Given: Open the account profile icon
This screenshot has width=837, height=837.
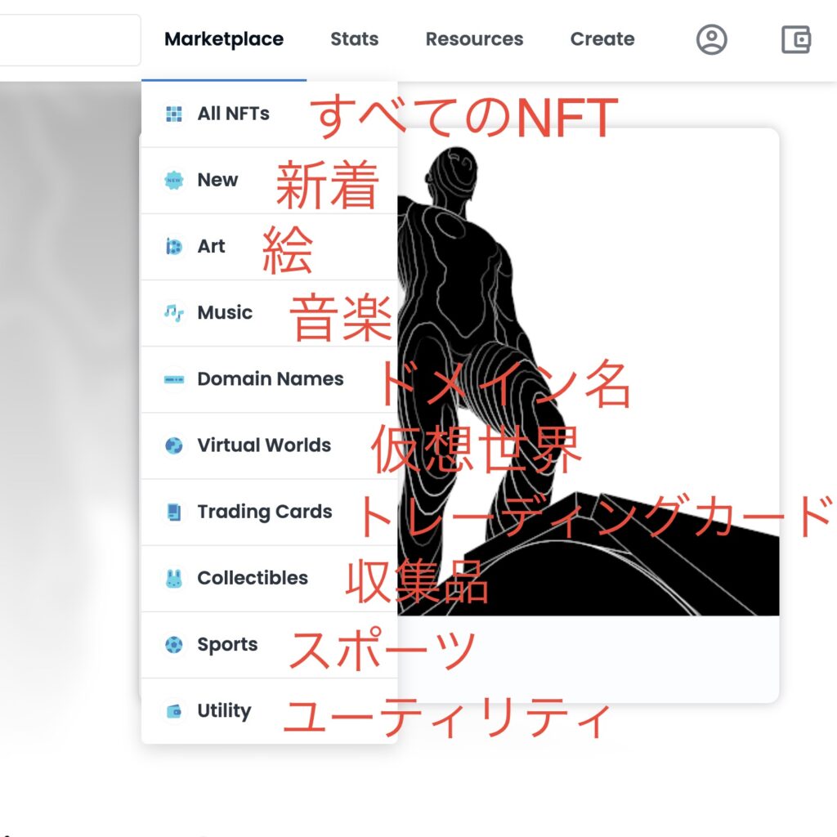Looking at the screenshot, I should click(x=712, y=39).
